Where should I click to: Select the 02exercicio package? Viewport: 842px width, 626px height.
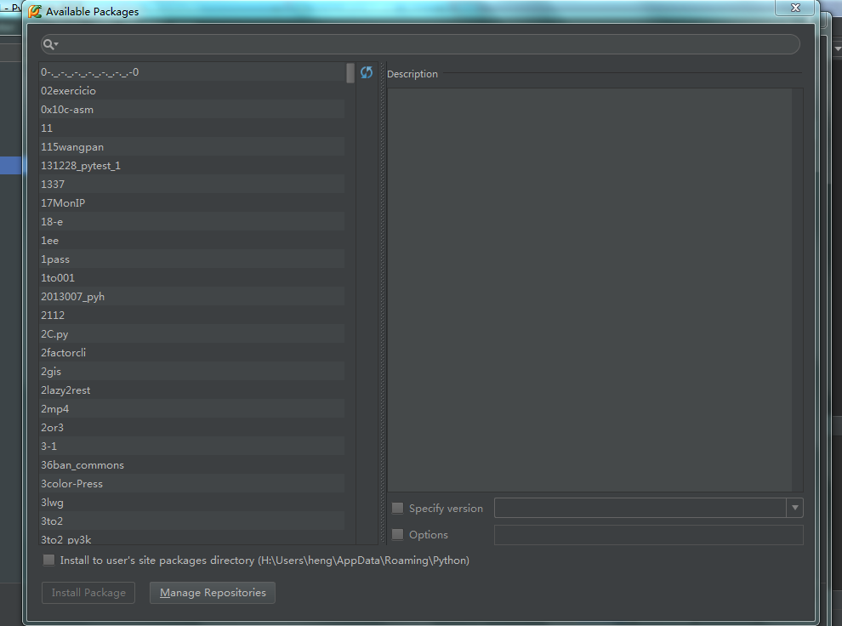(191, 91)
